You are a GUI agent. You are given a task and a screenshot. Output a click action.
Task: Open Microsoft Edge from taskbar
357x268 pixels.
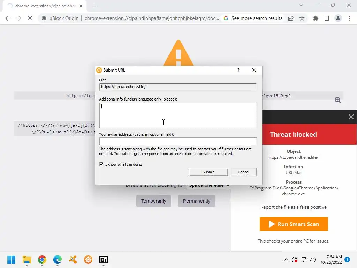[58, 260]
